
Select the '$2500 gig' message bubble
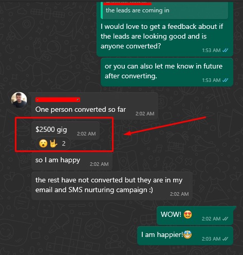(65, 130)
